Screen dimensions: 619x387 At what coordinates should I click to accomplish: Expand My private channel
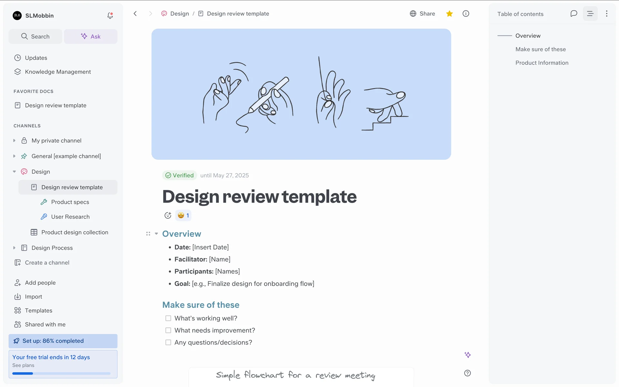14,141
